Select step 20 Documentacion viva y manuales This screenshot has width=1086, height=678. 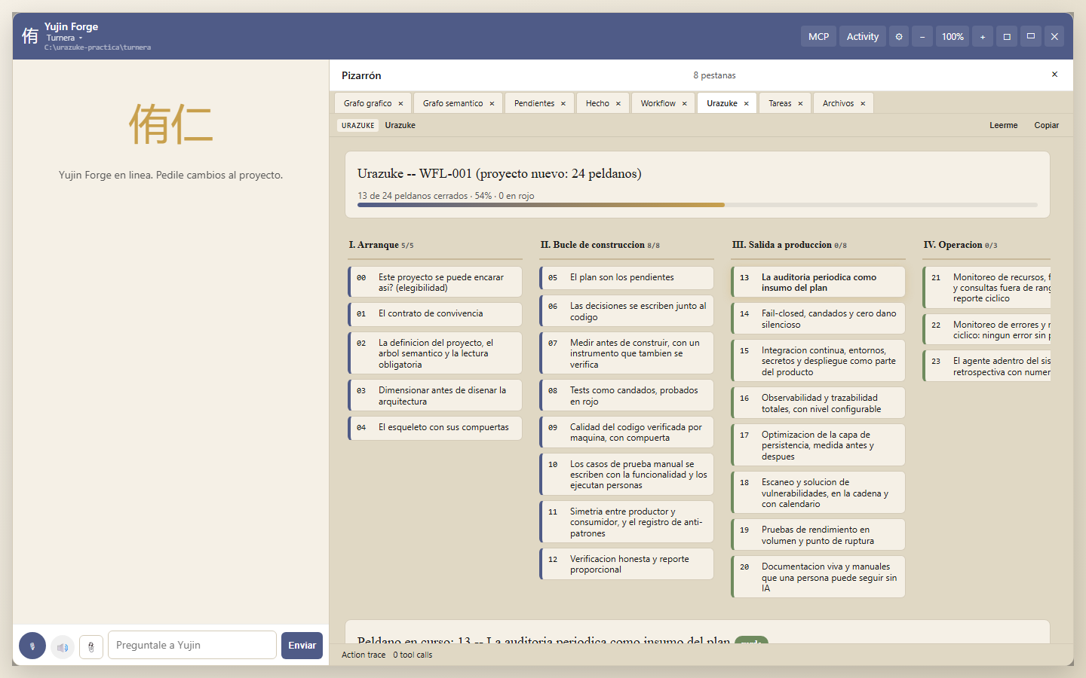pos(818,577)
